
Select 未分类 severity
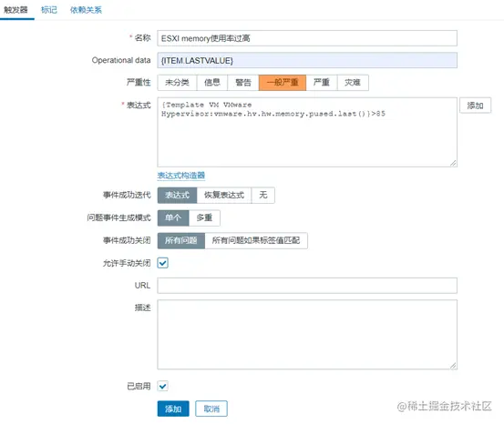click(177, 83)
